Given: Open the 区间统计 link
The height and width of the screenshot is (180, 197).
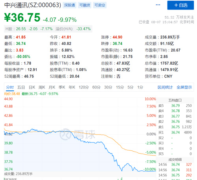Looking at the screenshot, I should pyautogui.click(x=165, y=87).
